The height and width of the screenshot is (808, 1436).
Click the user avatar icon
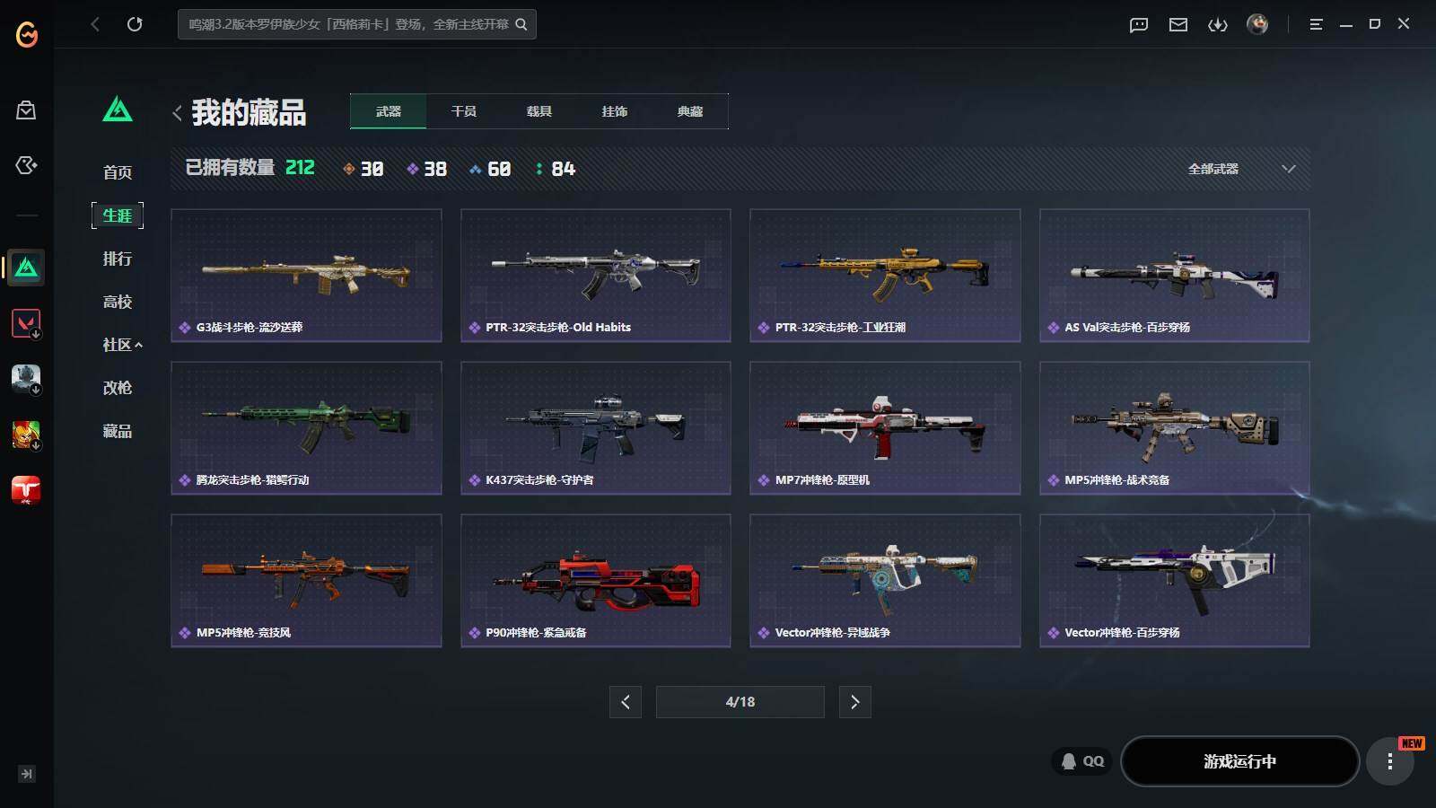click(x=1257, y=24)
